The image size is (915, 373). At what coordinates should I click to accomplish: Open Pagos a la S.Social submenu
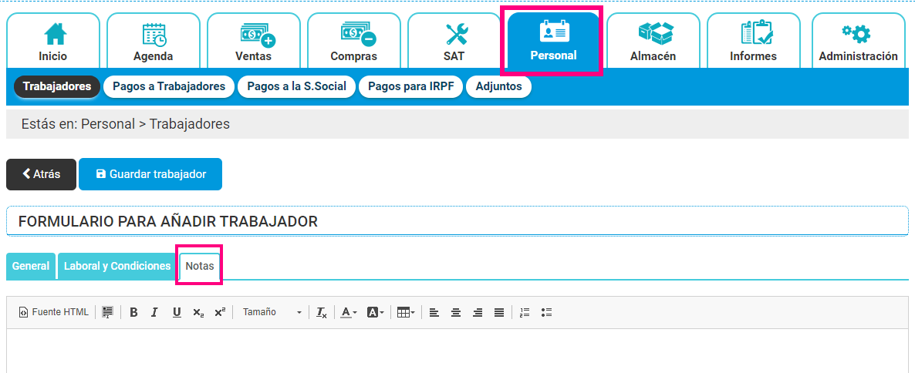pyautogui.click(x=297, y=86)
